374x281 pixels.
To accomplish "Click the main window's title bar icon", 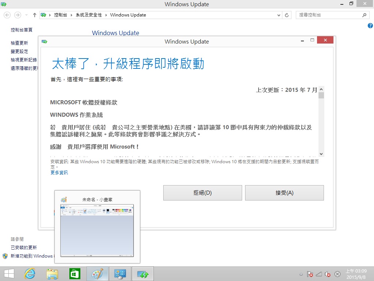I will click(x=3, y=4).
